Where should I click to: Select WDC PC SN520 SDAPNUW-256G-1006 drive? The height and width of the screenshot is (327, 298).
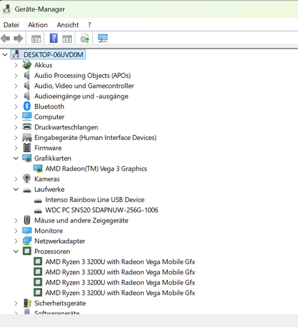click(x=102, y=210)
